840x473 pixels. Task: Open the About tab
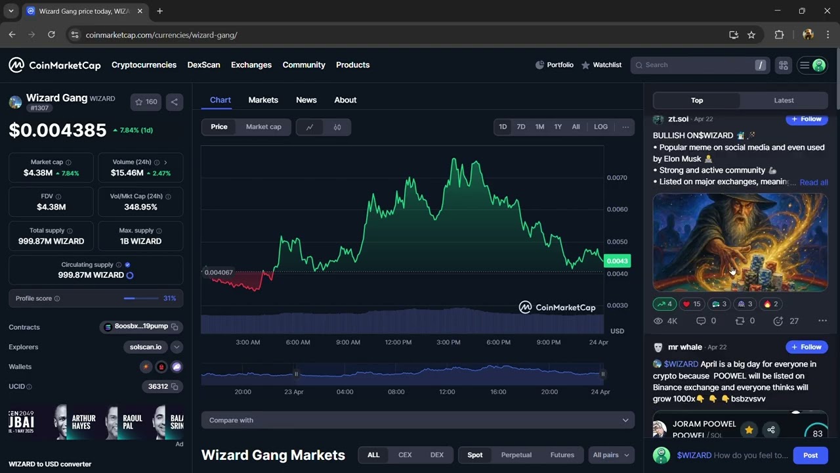(x=345, y=100)
